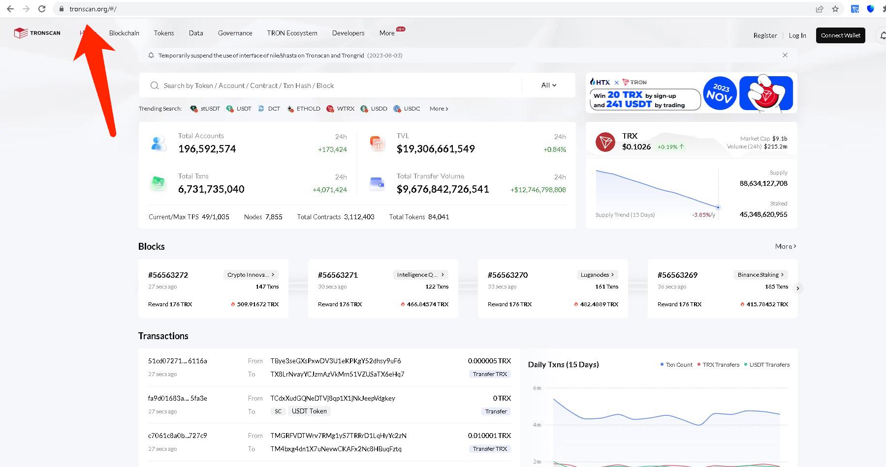This screenshot has height=467, width=886.
Task: Click the USDT trending token icon
Action: (230, 109)
